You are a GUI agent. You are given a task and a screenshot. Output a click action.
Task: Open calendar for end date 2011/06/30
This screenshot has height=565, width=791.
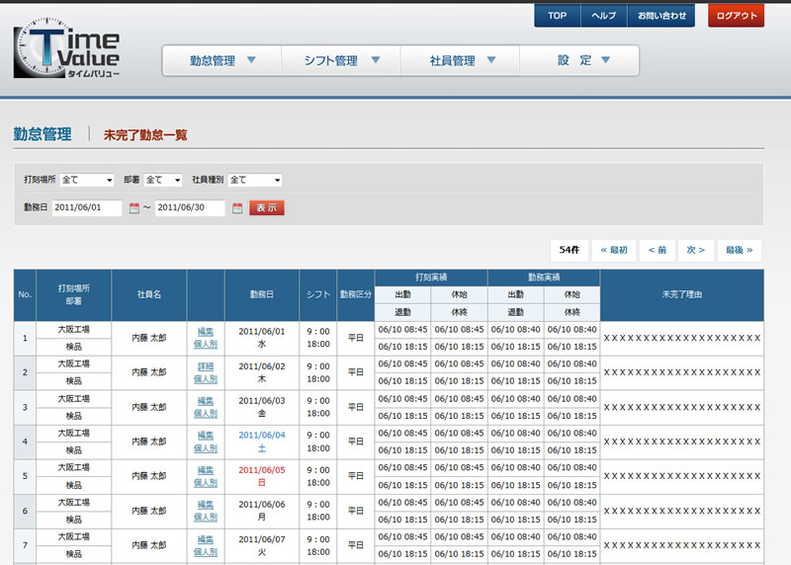click(x=237, y=207)
